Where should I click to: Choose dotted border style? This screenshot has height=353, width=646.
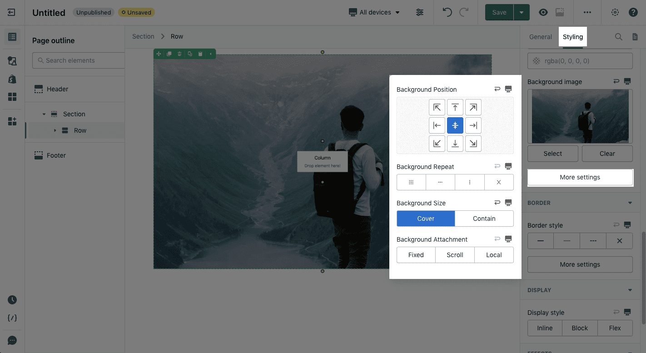[x=567, y=241]
